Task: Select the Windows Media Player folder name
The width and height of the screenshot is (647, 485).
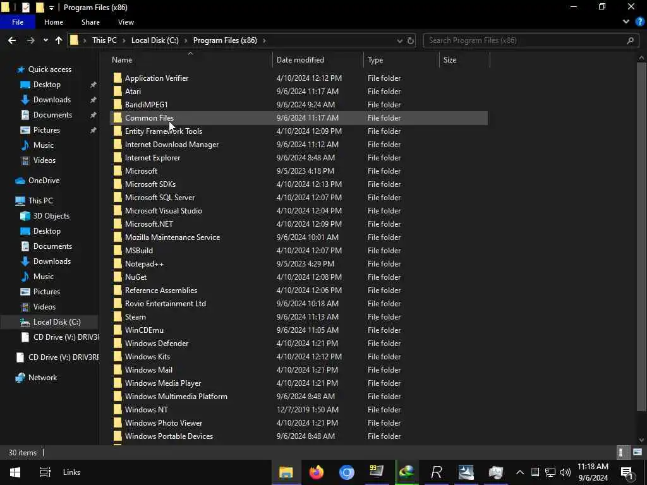Action: pyautogui.click(x=163, y=383)
